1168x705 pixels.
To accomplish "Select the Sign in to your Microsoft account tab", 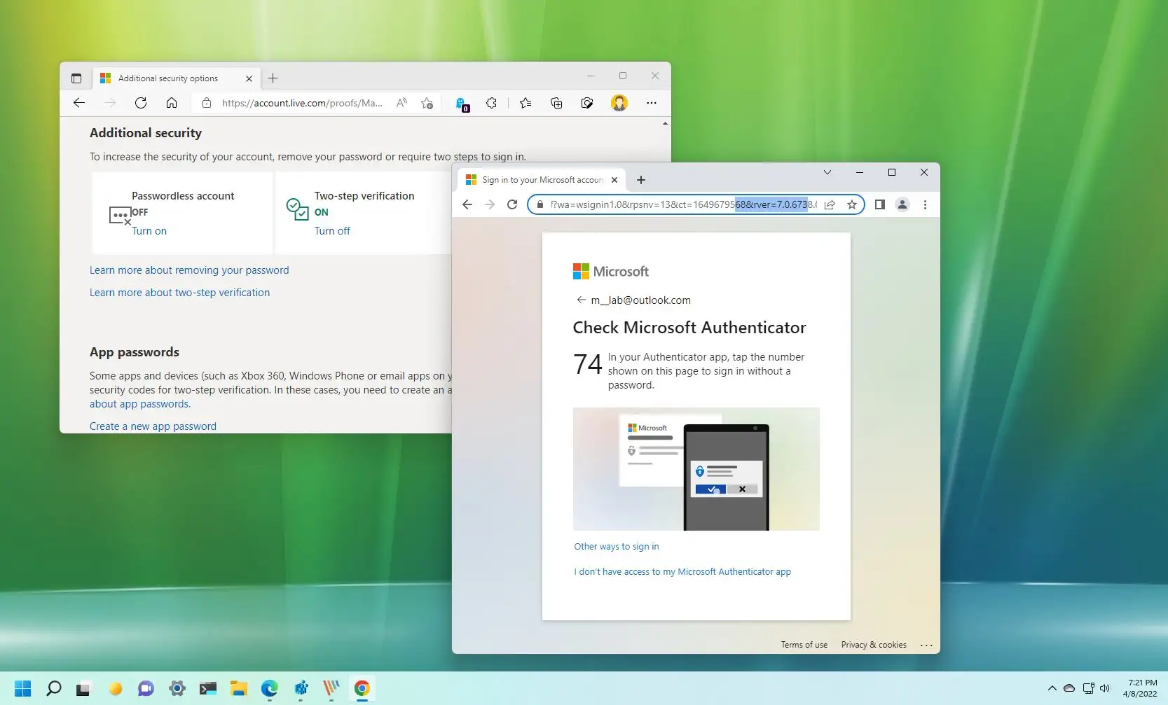I will [540, 179].
